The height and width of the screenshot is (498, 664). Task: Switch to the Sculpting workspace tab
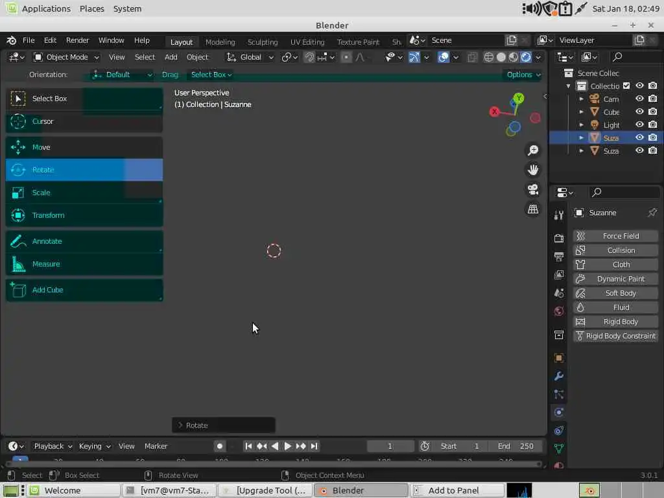263,42
